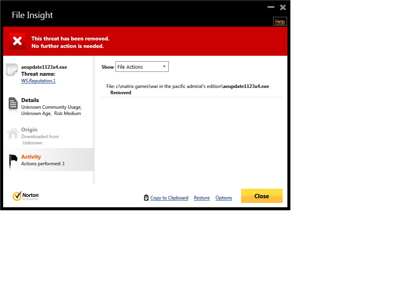This screenshot has width=404, height=305.
Task: Select the Activity section
Action: (48, 160)
